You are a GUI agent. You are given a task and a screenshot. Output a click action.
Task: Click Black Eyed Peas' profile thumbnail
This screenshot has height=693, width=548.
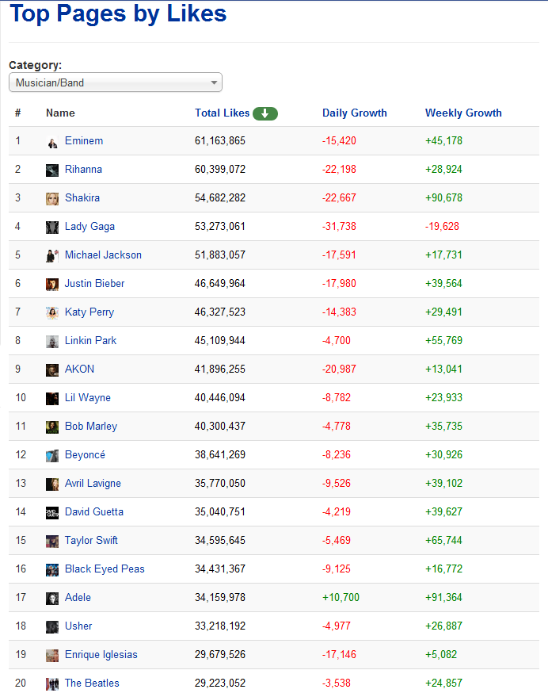(52, 570)
